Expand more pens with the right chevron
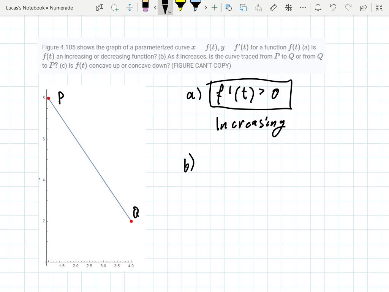Image resolution: width=389 pixels, height=292 pixels. [x=206, y=8]
